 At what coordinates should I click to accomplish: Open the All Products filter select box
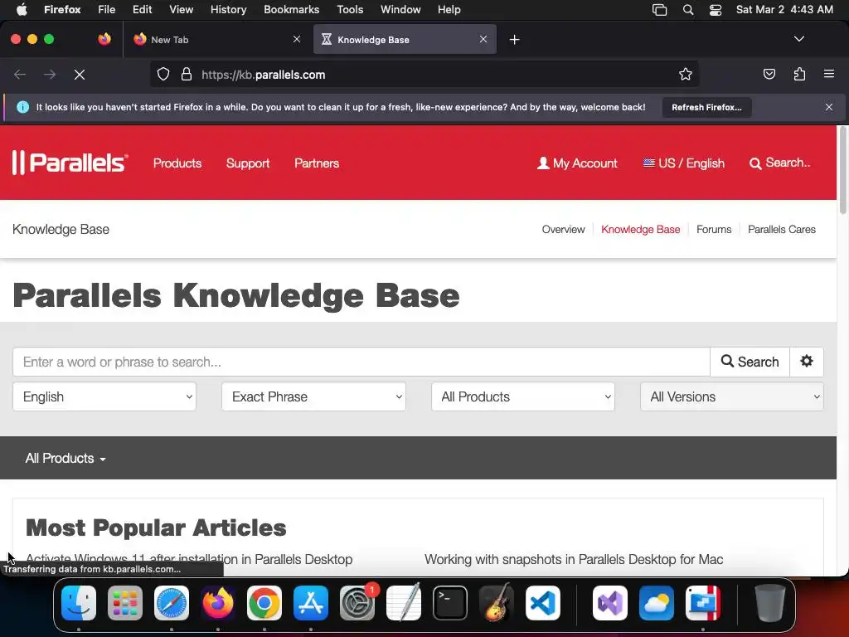click(523, 396)
